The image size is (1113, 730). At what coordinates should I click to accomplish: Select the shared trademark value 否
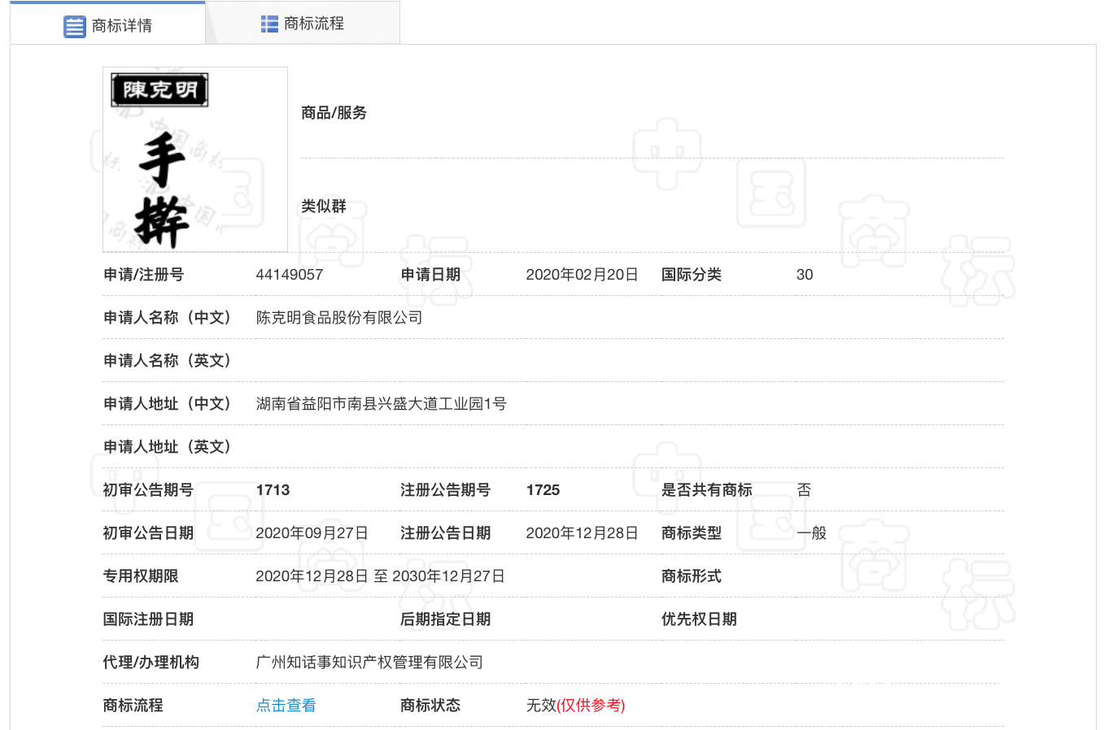pyautogui.click(x=804, y=490)
